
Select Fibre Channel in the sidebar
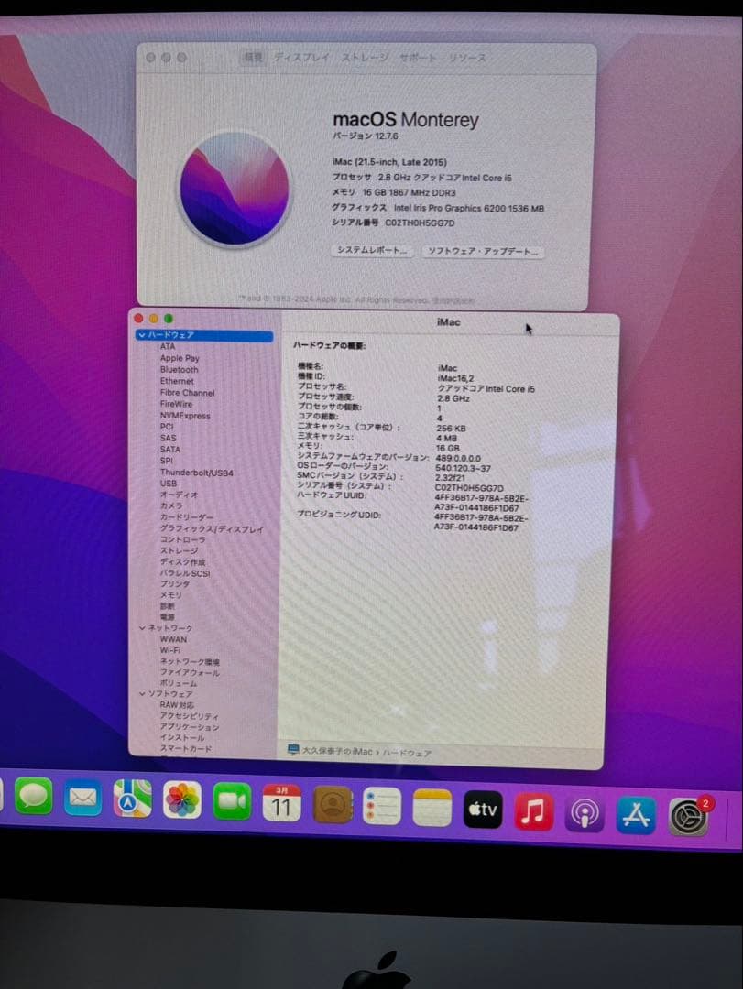[187, 392]
